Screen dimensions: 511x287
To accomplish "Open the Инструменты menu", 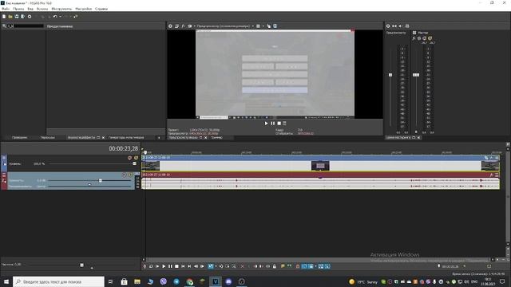I will coord(61,9).
